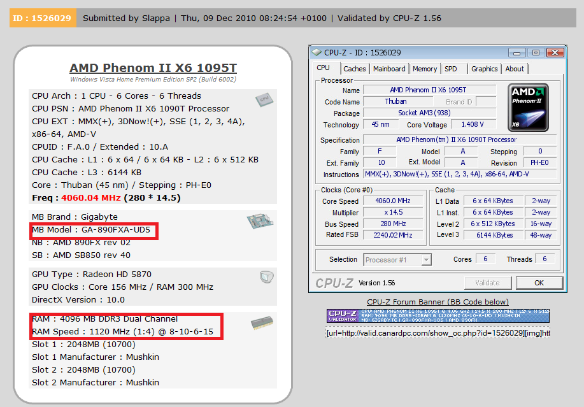Viewport: 584px width, 407px height.
Task: Minimize the CPU-Z window
Action: pos(516,53)
